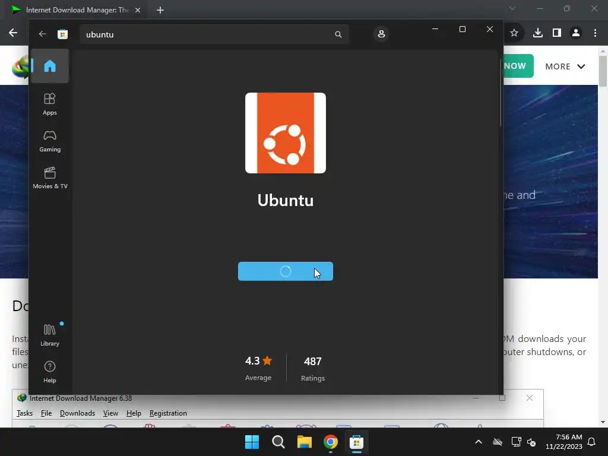This screenshot has width=608, height=456.
Task: Click the loading install button for Ubuntu
Action: coord(286,271)
